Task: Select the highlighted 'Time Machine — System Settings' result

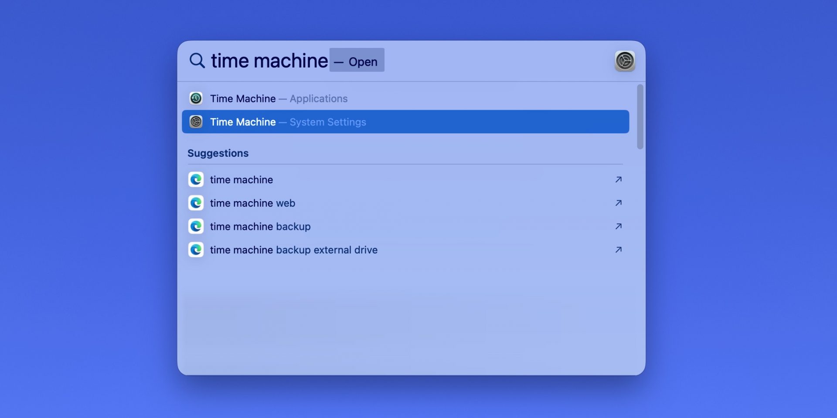Action: 288,122
